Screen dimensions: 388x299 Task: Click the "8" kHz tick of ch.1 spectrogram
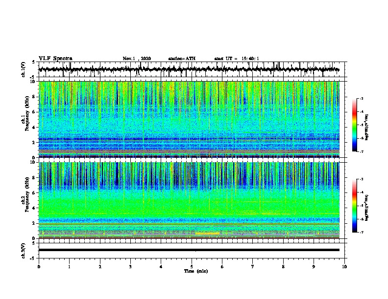pyautogui.click(x=34, y=97)
